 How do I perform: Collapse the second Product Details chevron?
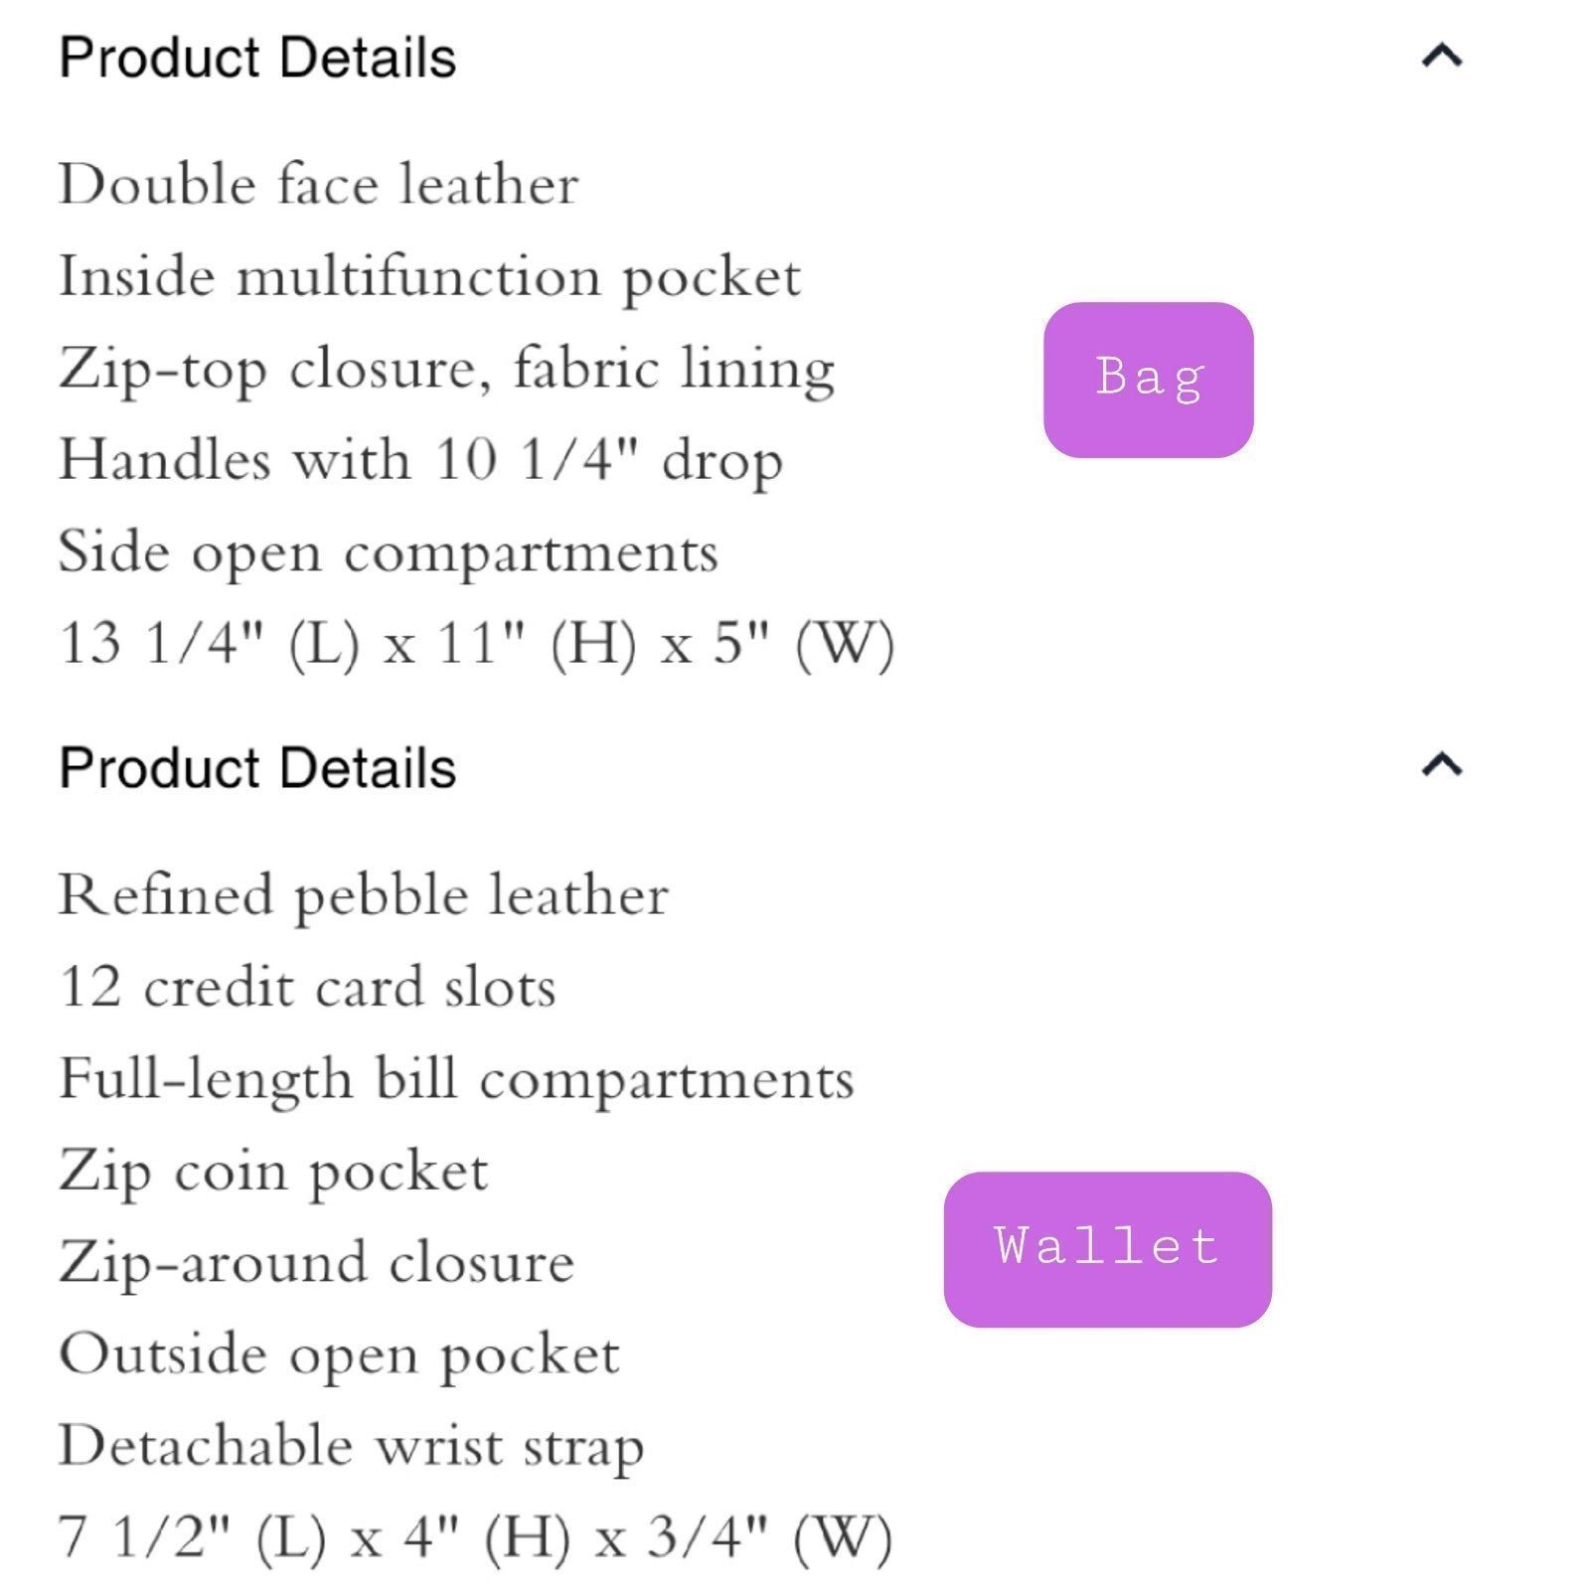pos(1442,764)
